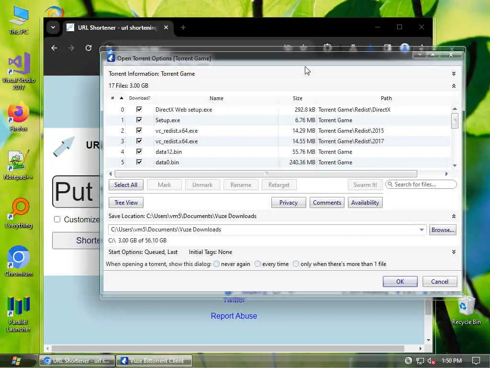Click file list vertical scrollbar thumb
Image resolution: width=490 pixels, height=368 pixels.
point(455,121)
